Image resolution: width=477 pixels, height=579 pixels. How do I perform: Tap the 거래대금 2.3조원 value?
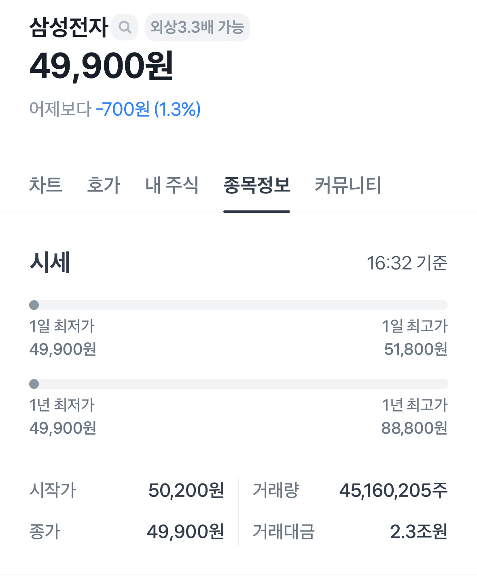coord(419,531)
